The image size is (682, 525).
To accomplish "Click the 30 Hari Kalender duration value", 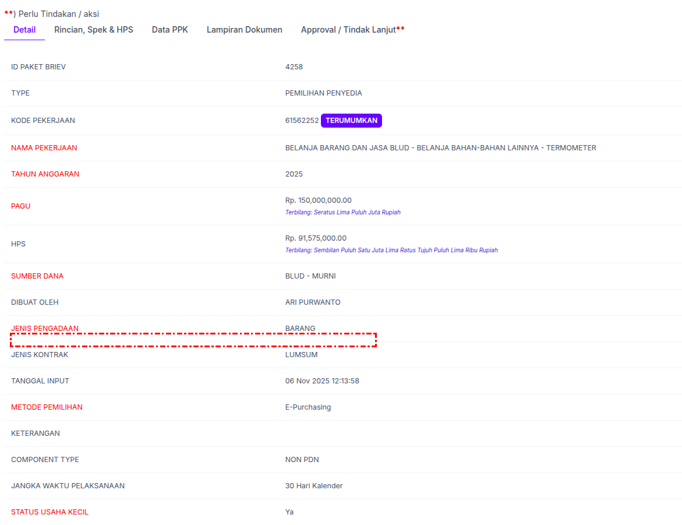I will click(314, 486).
